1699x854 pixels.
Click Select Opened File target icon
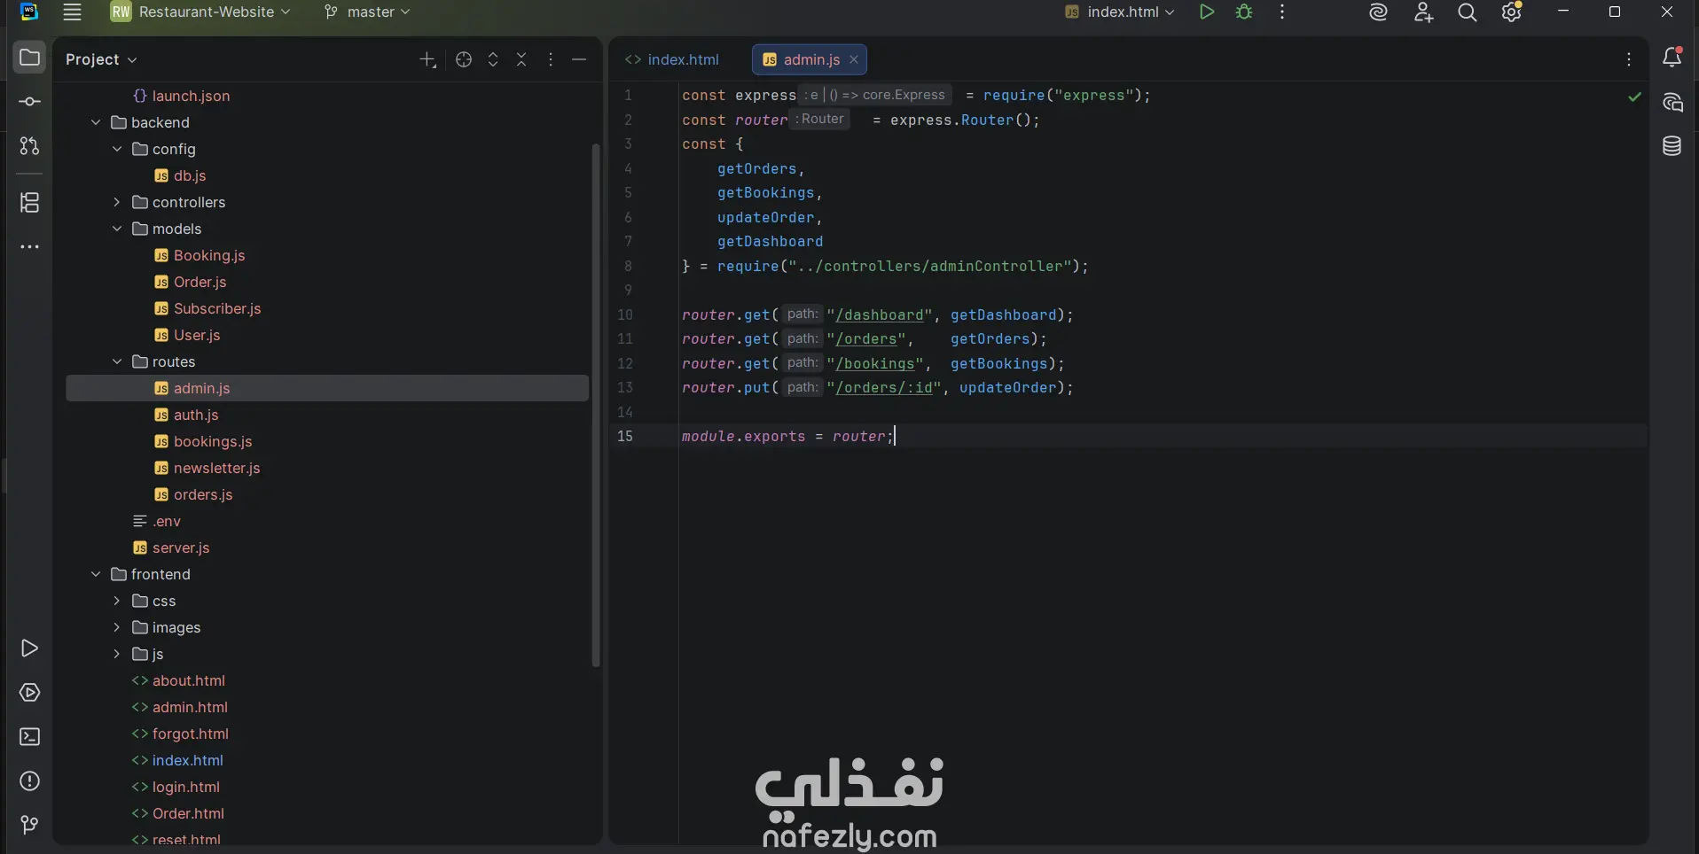[x=464, y=59]
